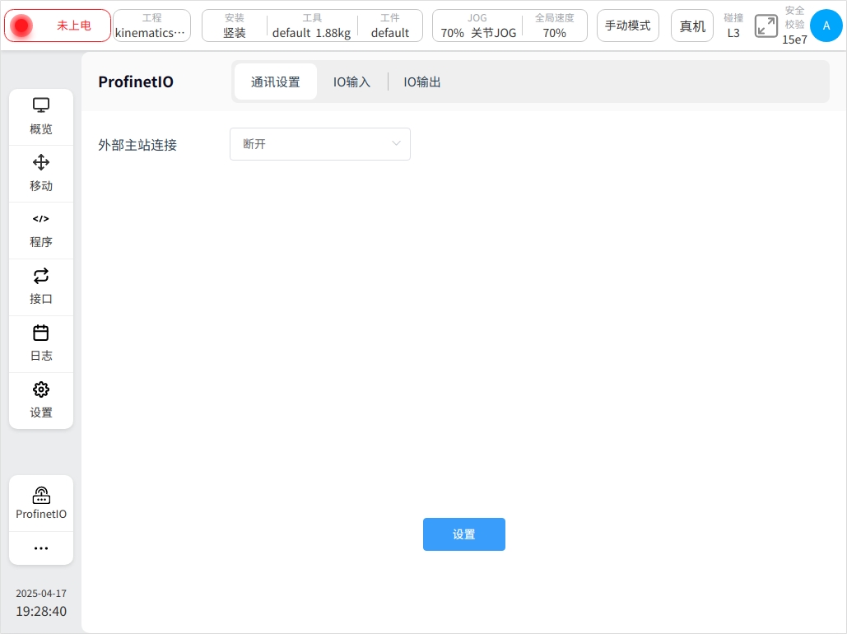Adjust the 全局速度 70% global speed control
Viewport: 847px width, 634px height.
pos(554,26)
